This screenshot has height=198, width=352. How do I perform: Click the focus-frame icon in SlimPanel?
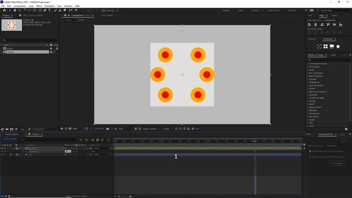point(319,46)
